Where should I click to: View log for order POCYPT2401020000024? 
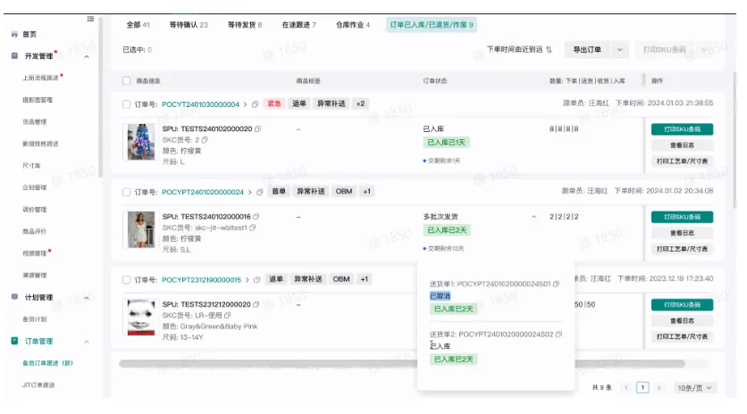682,233
